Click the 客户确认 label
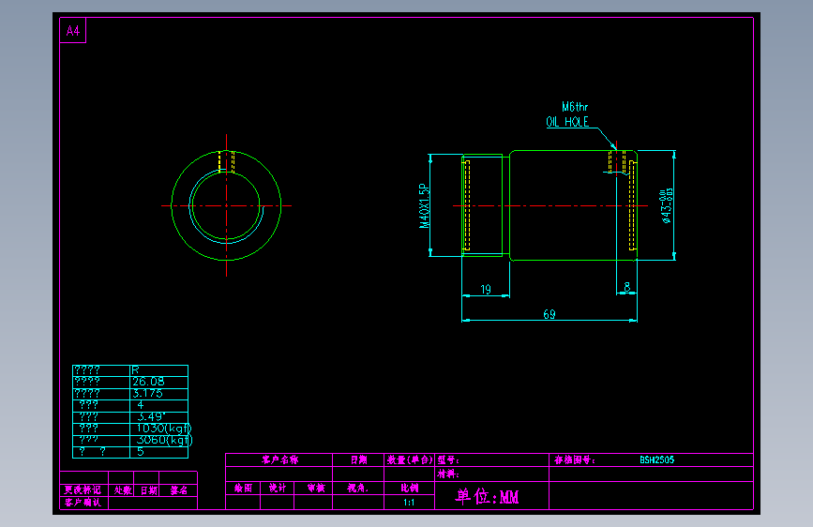The image size is (813, 527). pos(83,503)
